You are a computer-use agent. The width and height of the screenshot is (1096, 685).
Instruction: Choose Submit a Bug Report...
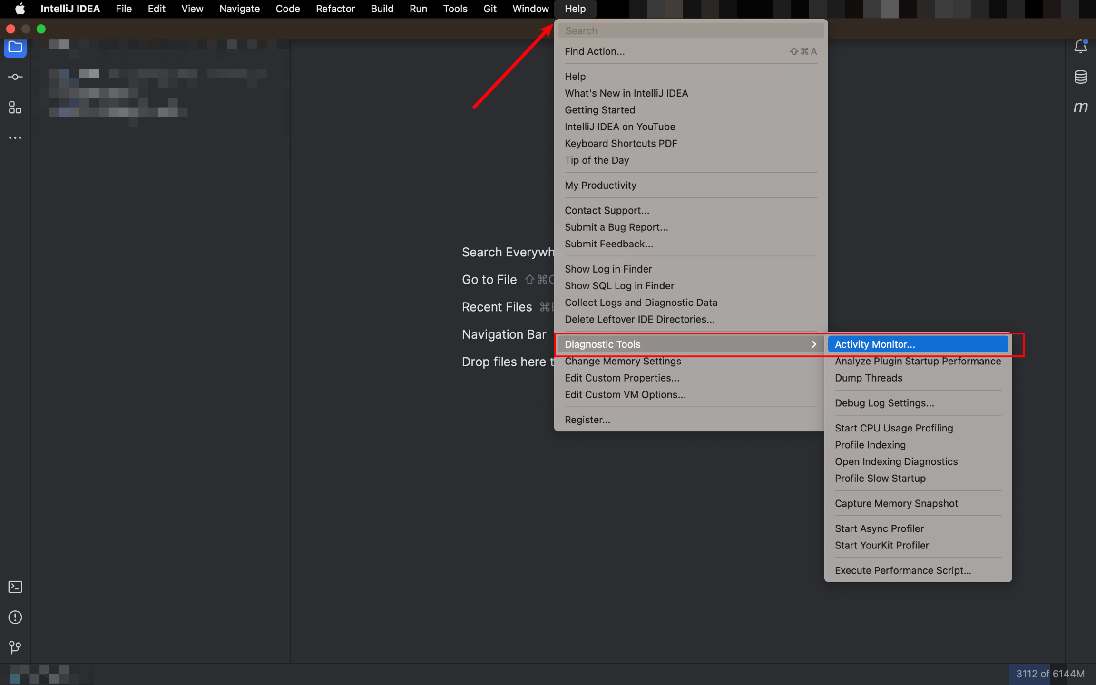pos(691,227)
